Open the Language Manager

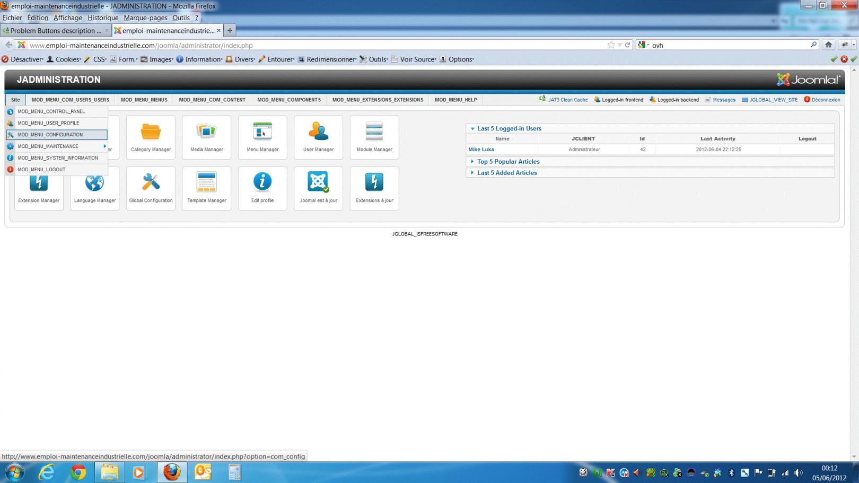point(94,188)
